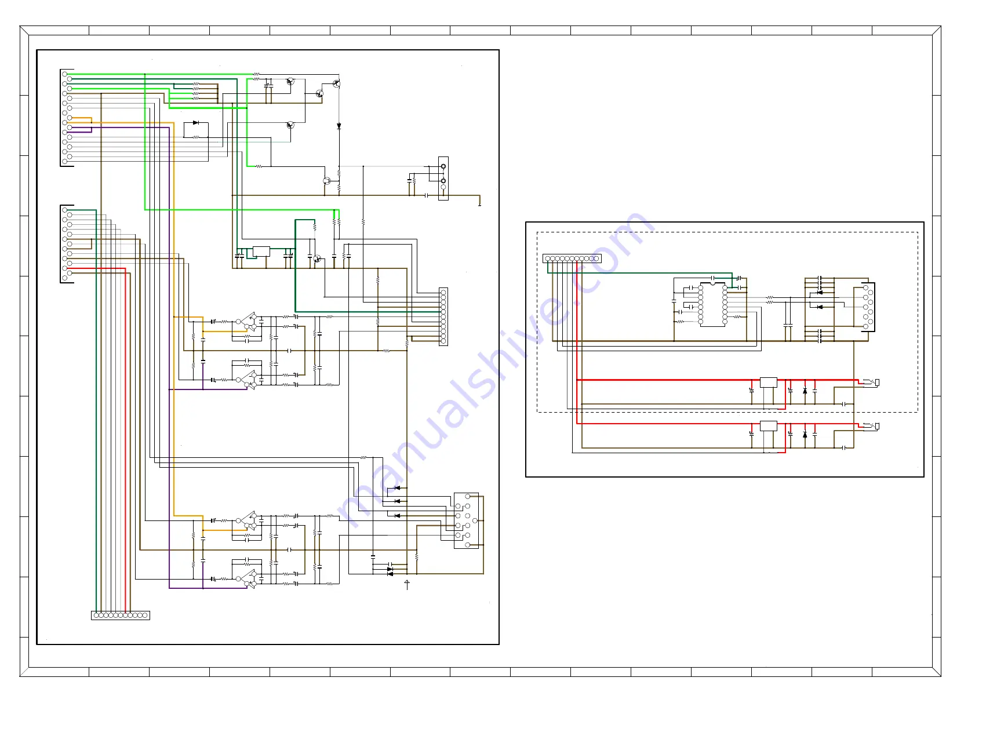Click the 20-pin connector at top of left schematic
The image size is (986, 732).
[67, 118]
